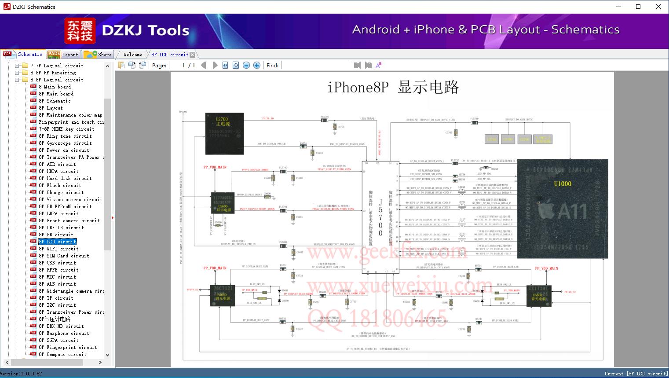
Task: Click PDF icon beside 8 Main board
Action: pyautogui.click(x=33, y=87)
